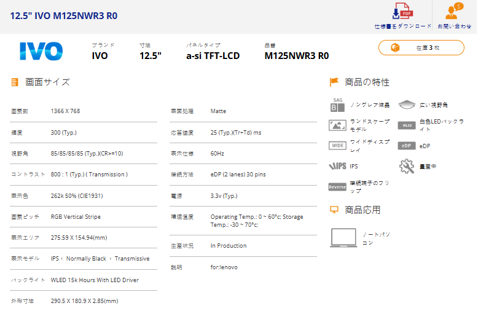Click the Operating Temp. value text

pyautogui.click(x=257, y=221)
